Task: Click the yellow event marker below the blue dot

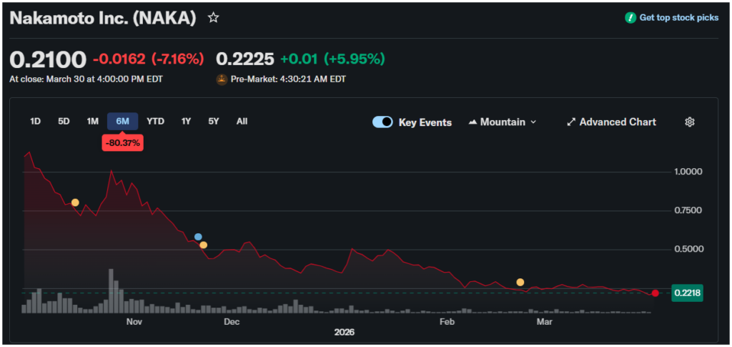Action: point(203,245)
